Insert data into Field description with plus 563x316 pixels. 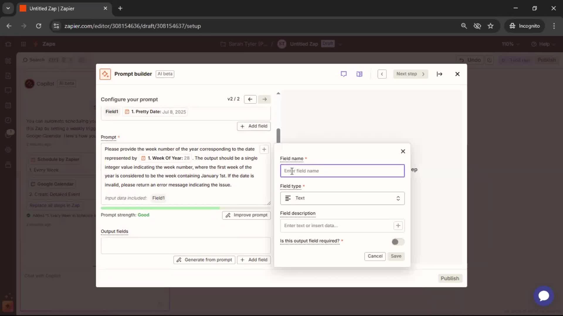(x=398, y=226)
